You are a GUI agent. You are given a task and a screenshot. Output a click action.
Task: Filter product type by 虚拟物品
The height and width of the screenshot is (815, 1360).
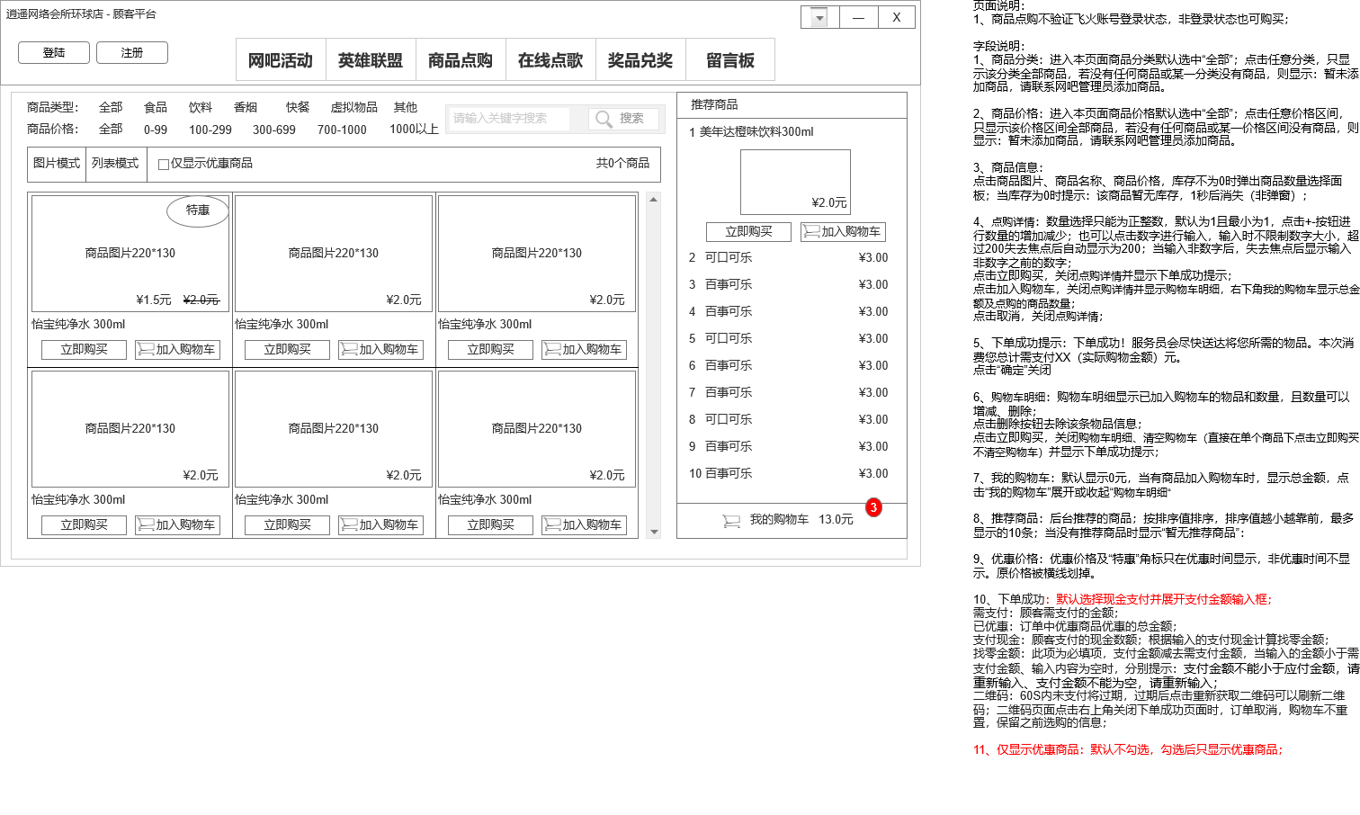[354, 107]
